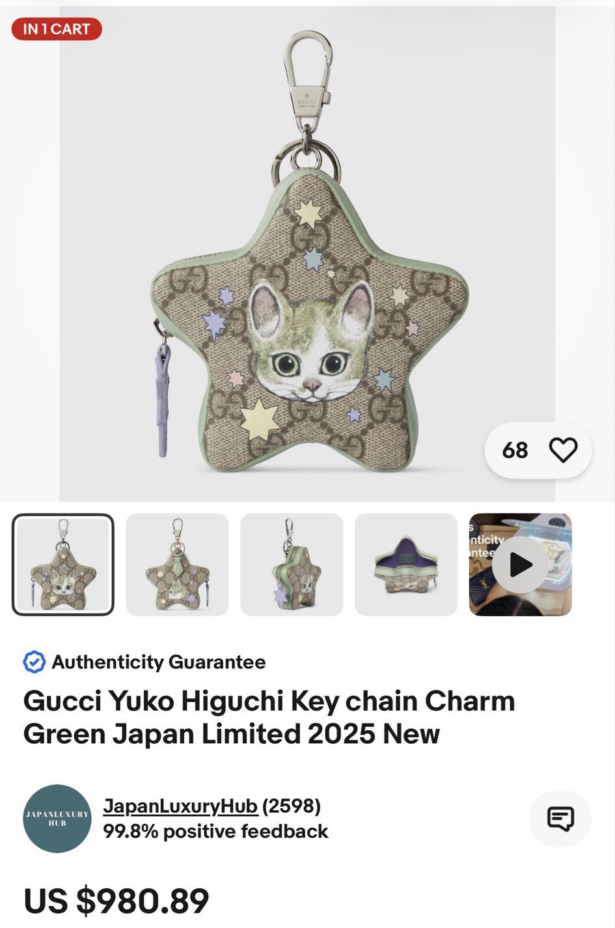This screenshot has height=928, width=615.
Task: Tap the red IN 1 CART badge
Action: [x=57, y=29]
